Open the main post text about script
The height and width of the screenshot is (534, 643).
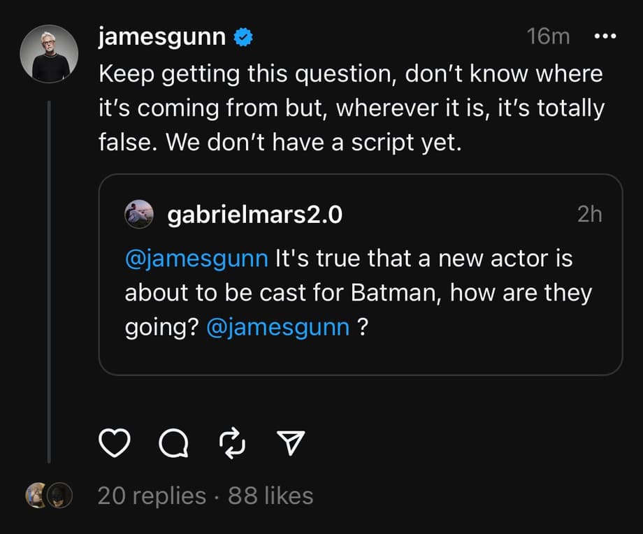[x=349, y=108]
